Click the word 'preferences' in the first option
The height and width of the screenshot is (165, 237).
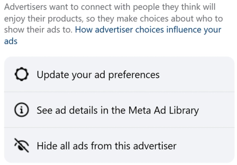pos(134,75)
